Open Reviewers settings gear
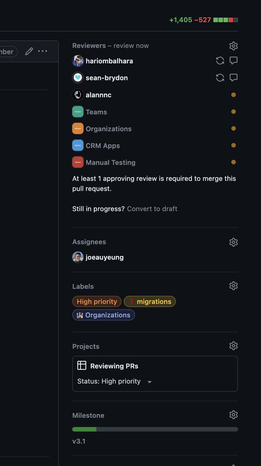Screen dimensions: 261x466 point(233,46)
